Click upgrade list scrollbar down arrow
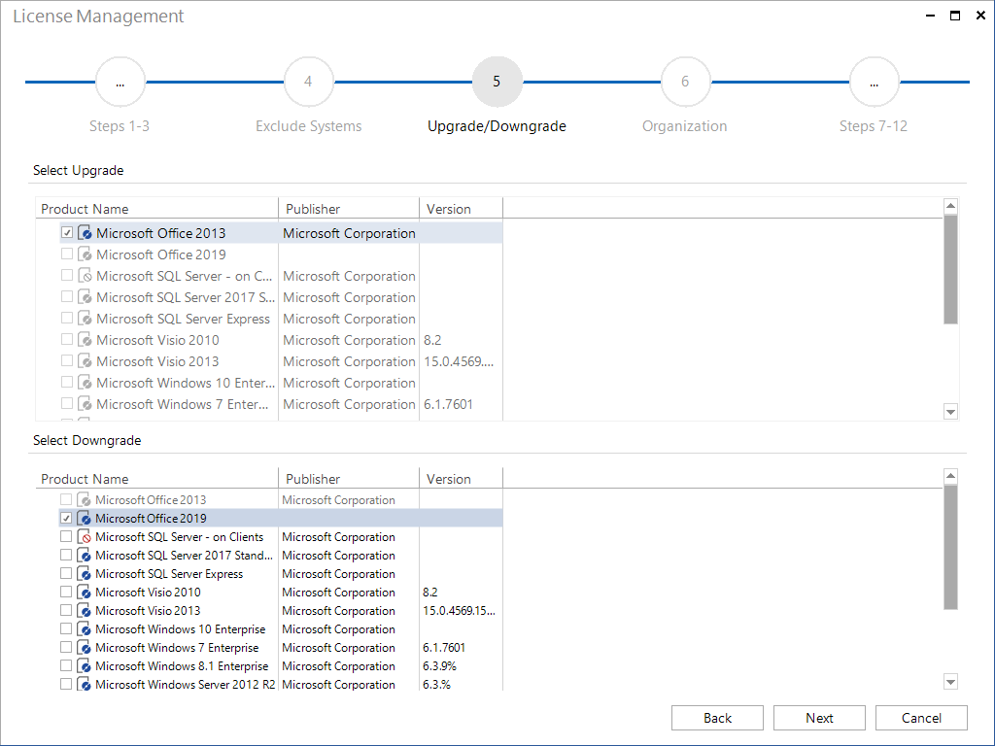This screenshot has width=995, height=746. click(x=950, y=412)
